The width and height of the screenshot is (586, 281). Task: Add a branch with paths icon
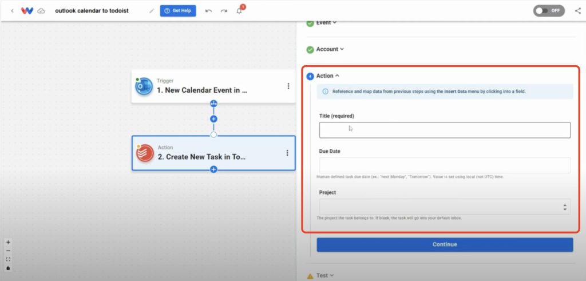click(x=213, y=104)
